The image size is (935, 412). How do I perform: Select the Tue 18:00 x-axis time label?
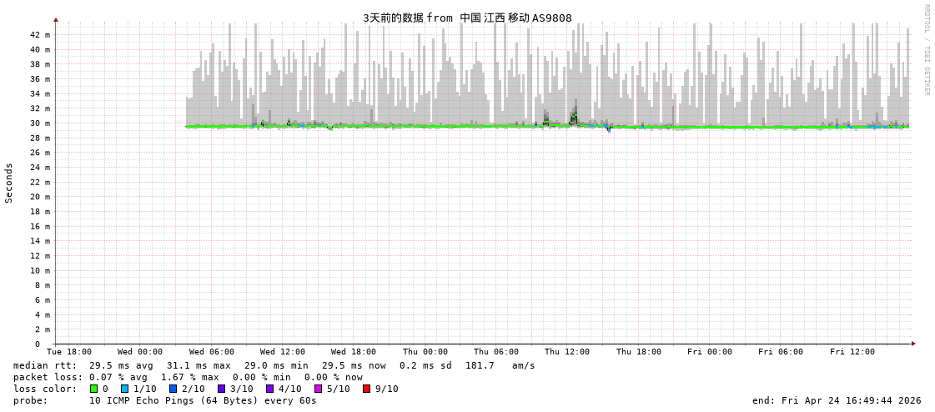point(69,352)
